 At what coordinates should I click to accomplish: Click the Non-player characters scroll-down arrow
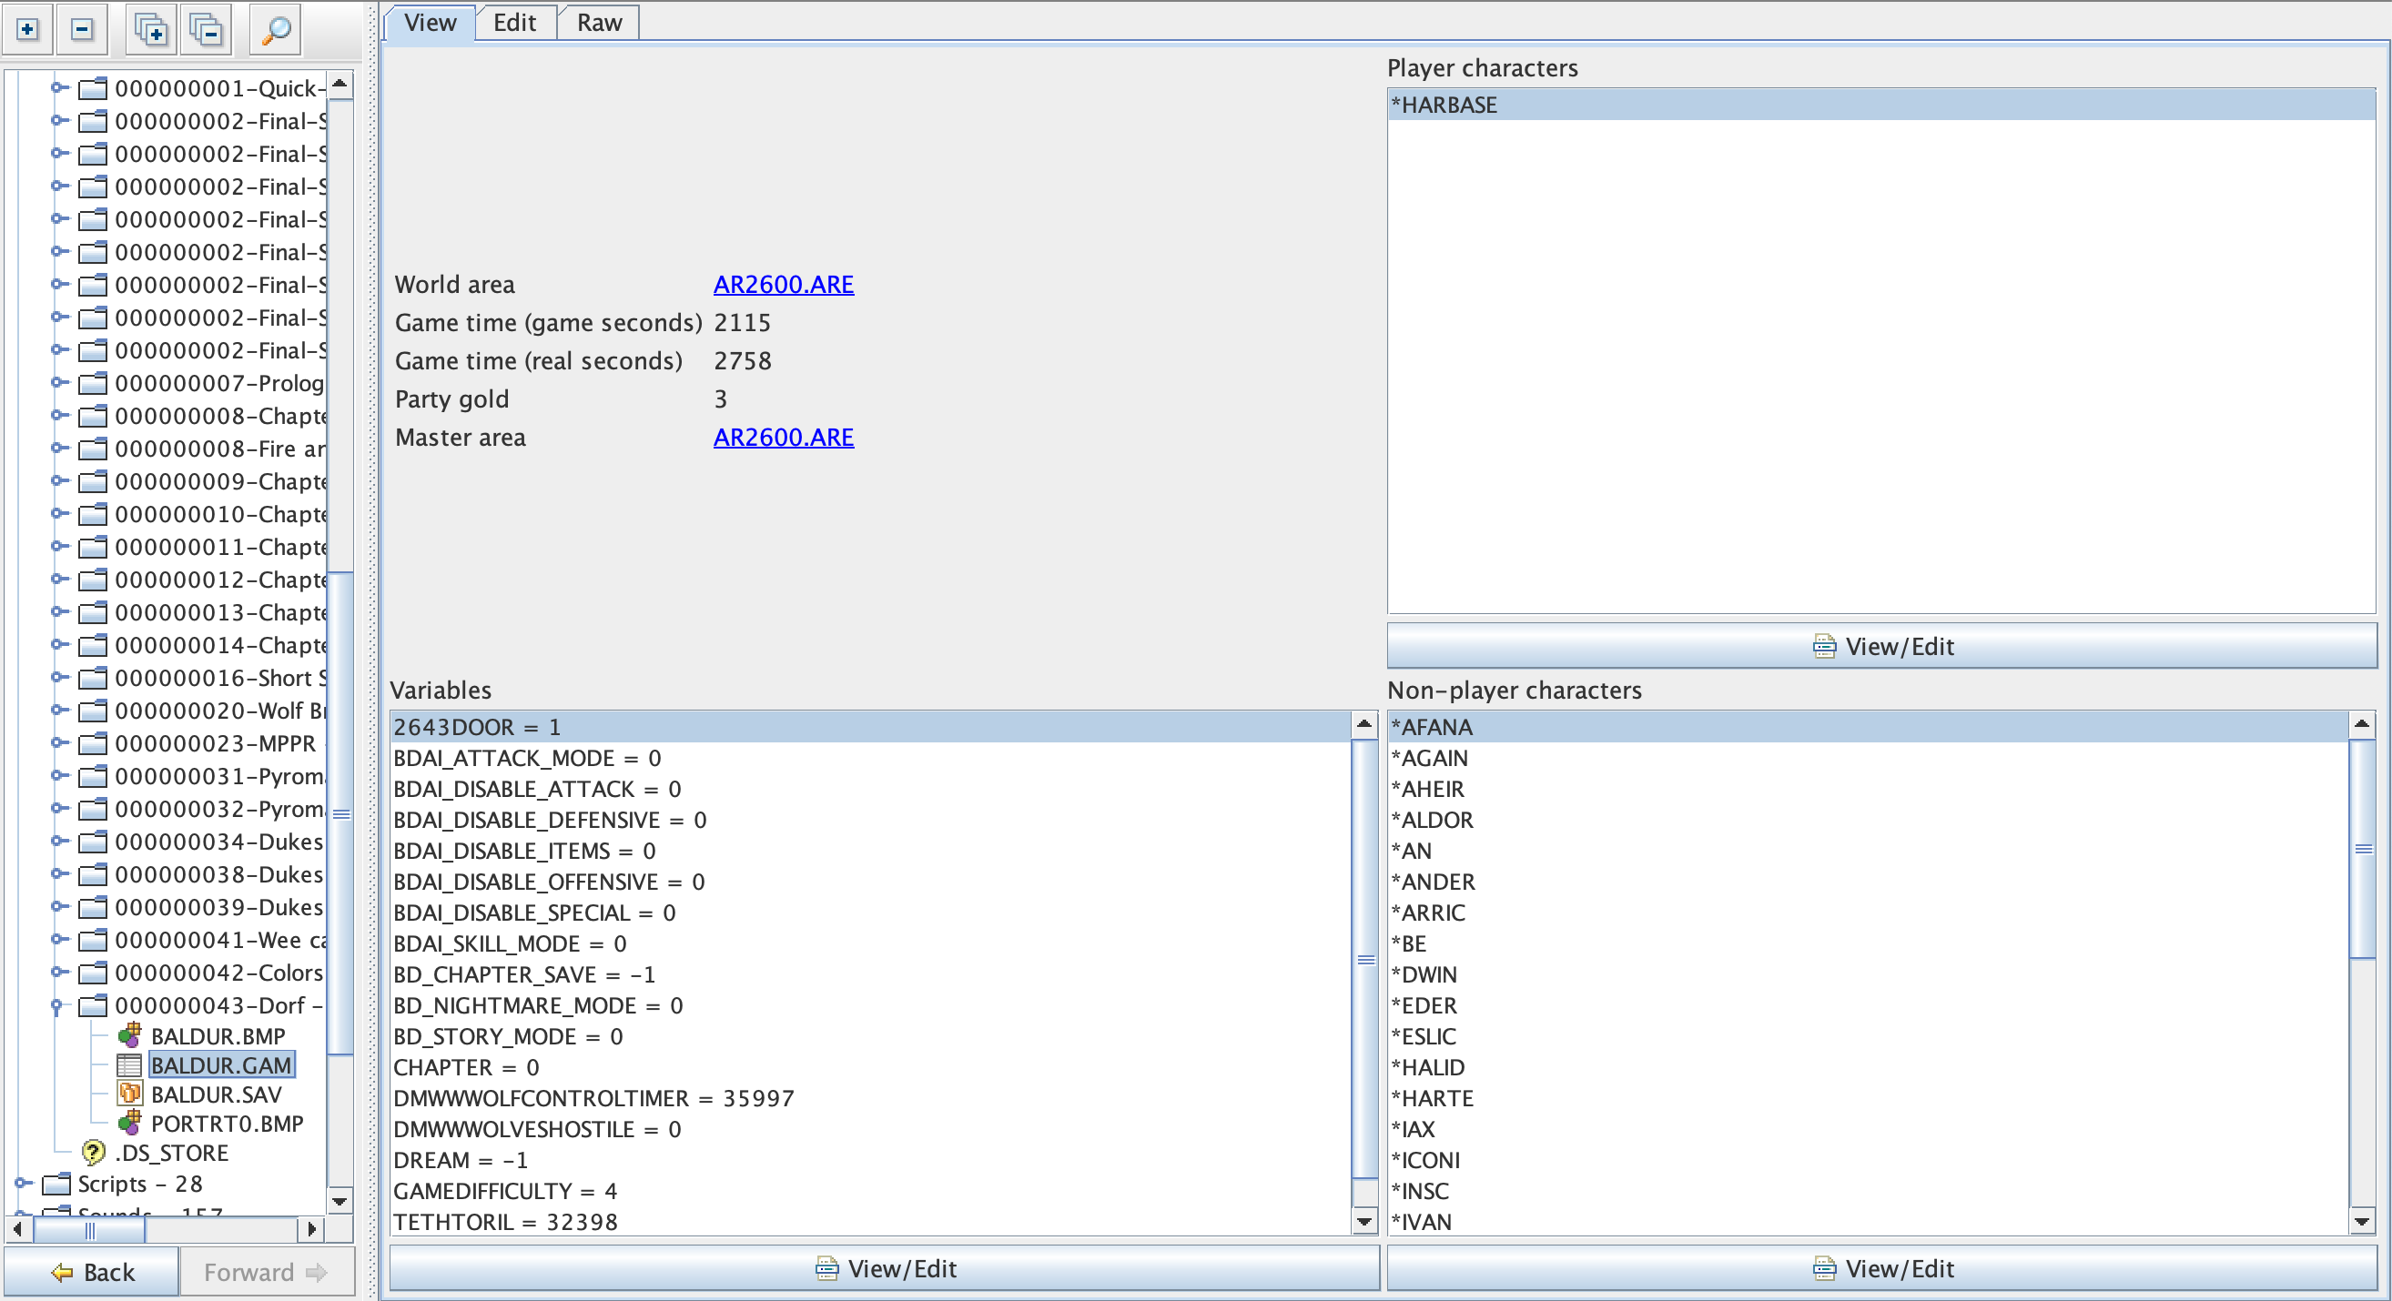tap(2362, 1221)
